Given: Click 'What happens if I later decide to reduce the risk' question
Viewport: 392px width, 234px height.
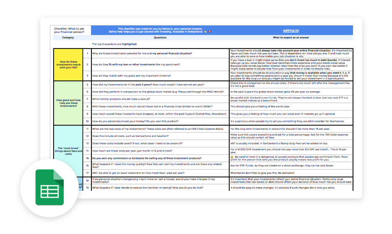Looking at the screenshot, I should tap(160, 188).
